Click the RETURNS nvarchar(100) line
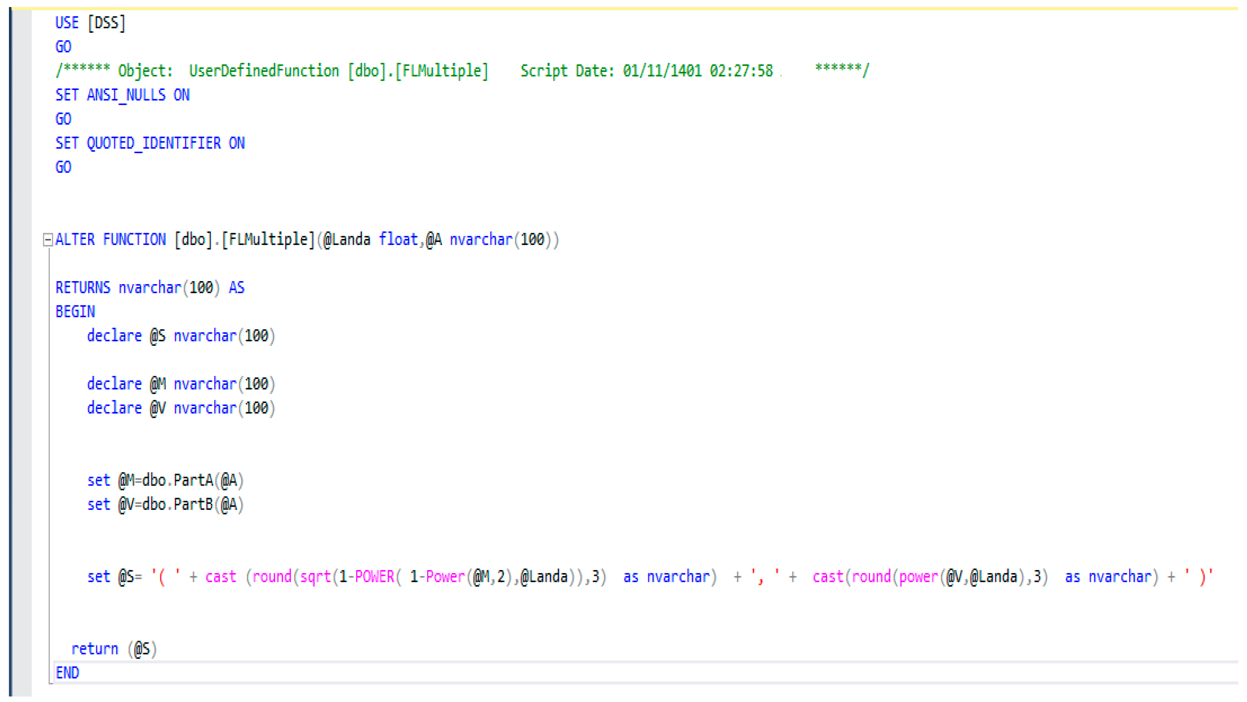Viewport: 1247px width, 702px height. pyautogui.click(x=150, y=287)
